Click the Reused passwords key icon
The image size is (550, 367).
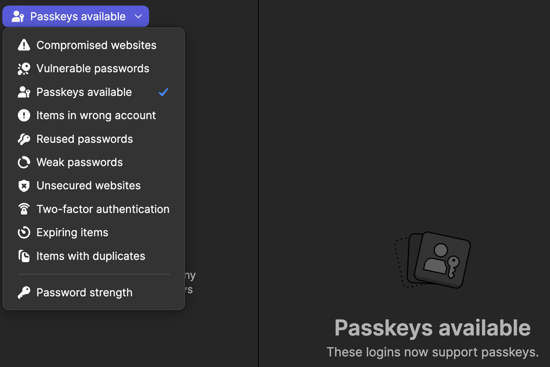(24, 139)
